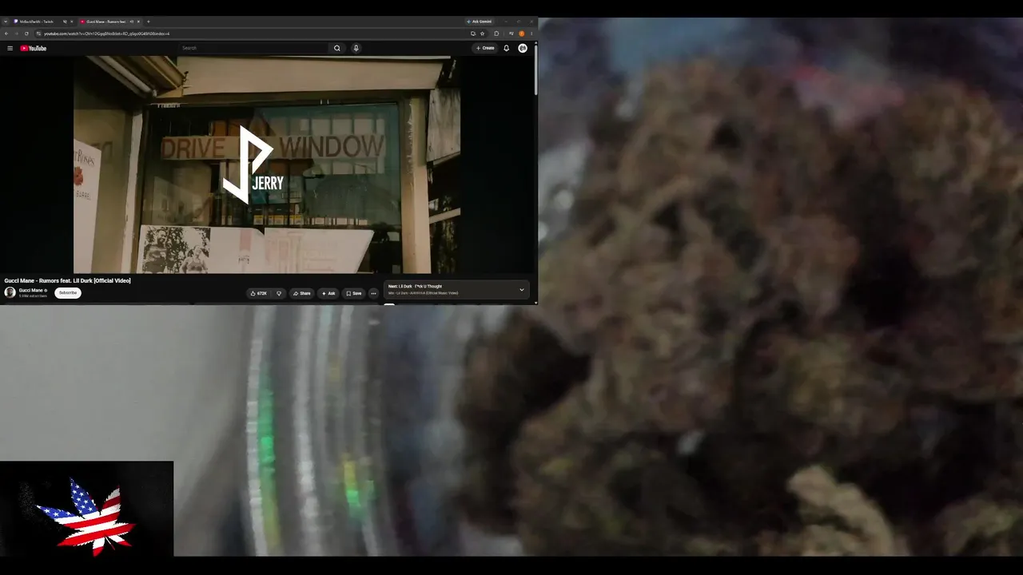Click the video player showing JERRY logo
This screenshot has width=1023, height=575.
pos(267,165)
